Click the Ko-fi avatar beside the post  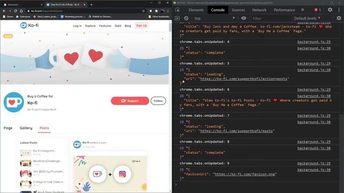coord(77,144)
